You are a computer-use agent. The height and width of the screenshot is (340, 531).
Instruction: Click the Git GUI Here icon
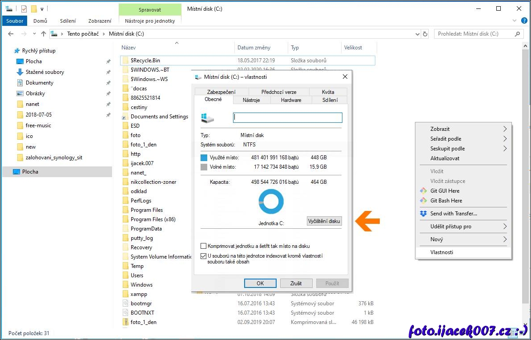(423, 191)
